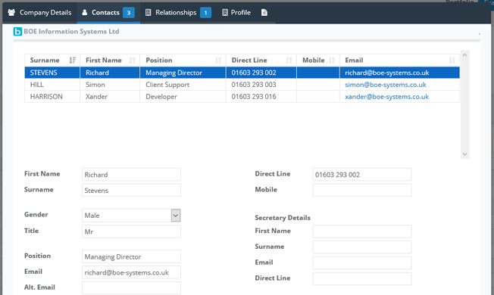Viewport: 494px width, 295px height.
Task: Focus the First Name field containing Richard
Action: coord(131,175)
